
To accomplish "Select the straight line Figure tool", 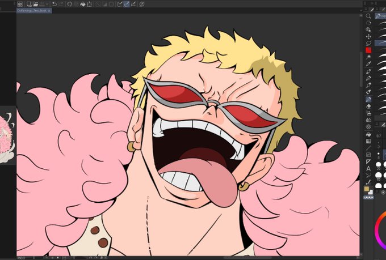I will coord(368,148).
